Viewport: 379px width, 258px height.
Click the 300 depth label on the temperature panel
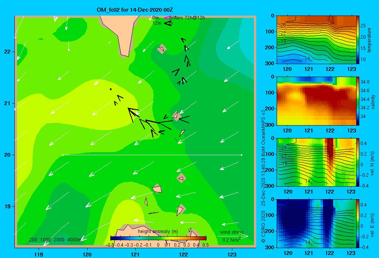coord(270,63)
